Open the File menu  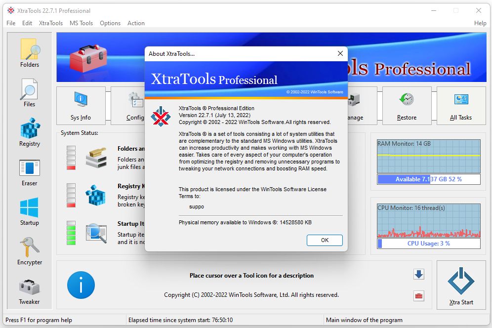pyautogui.click(x=11, y=23)
